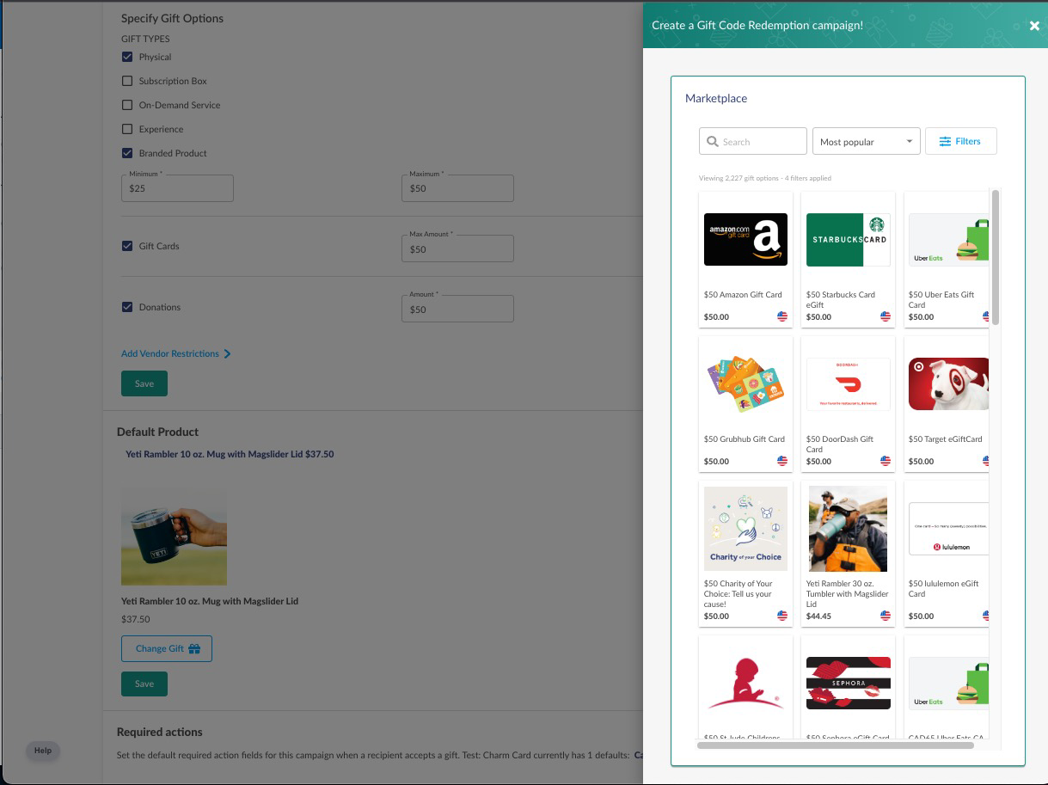Image resolution: width=1048 pixels, height=785 pixels.
Task: Choose the Grubhub Gift Card image
Action: pyautogui.click(x=745, y=384)
